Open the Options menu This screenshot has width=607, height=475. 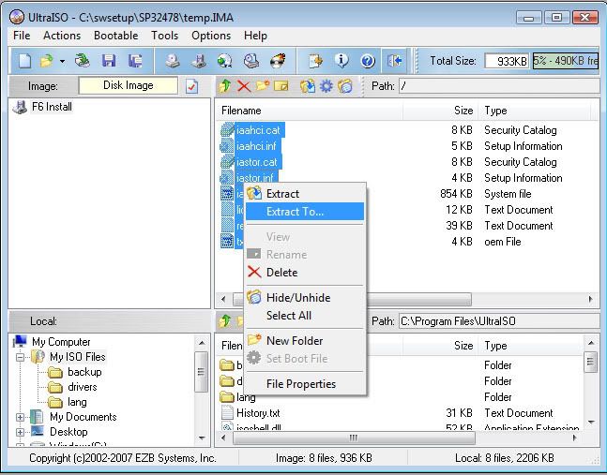211,36
